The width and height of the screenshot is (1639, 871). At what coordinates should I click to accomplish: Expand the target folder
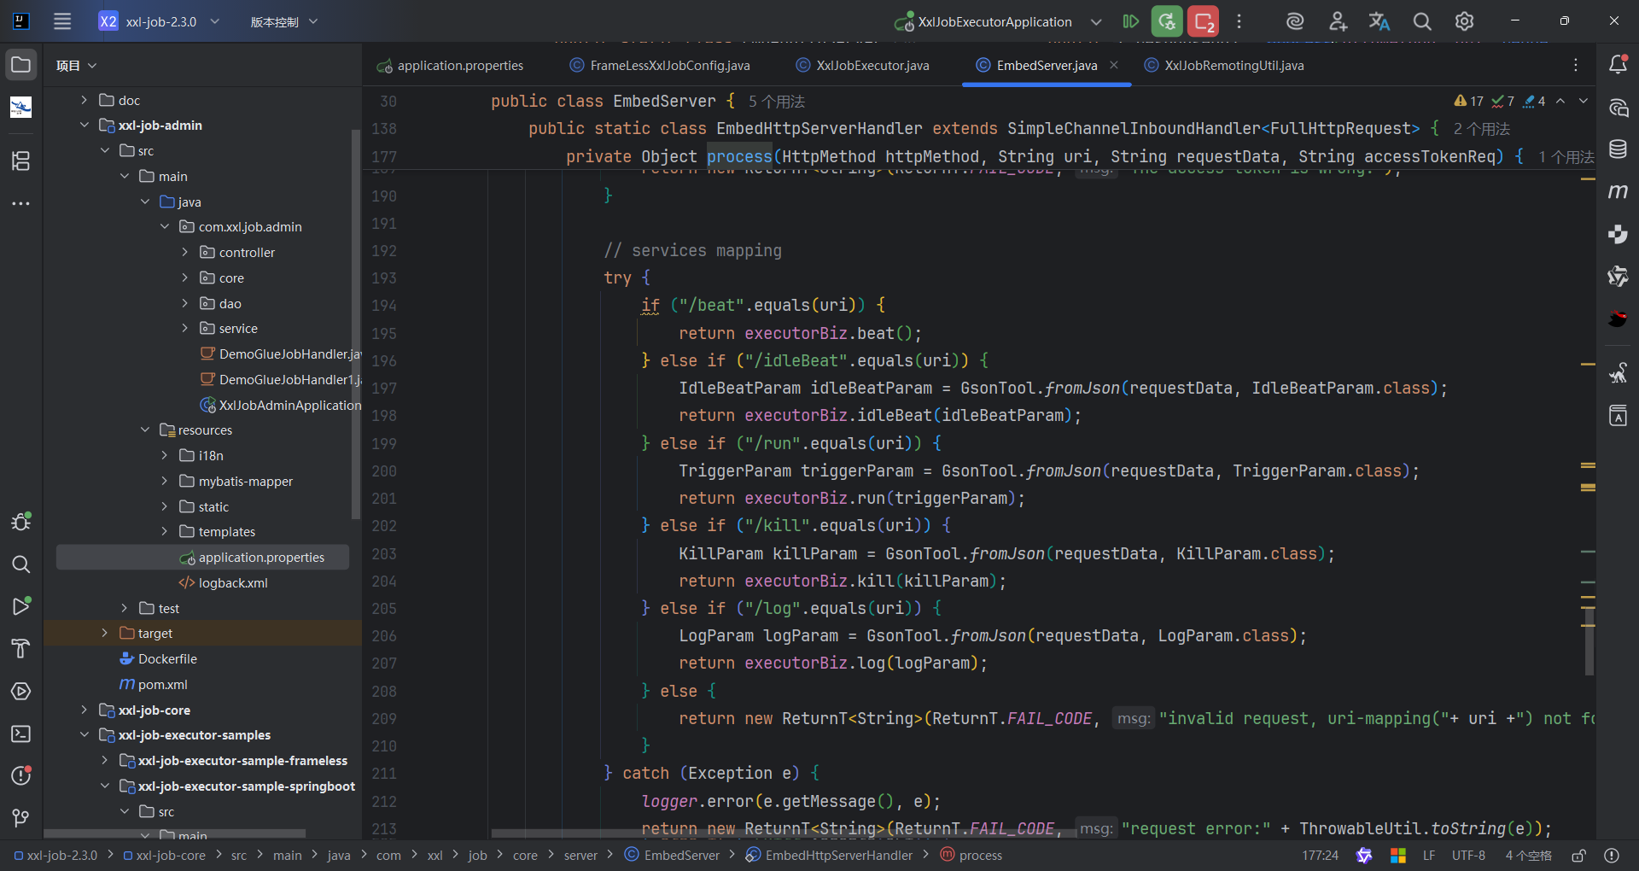coord(104,634)
